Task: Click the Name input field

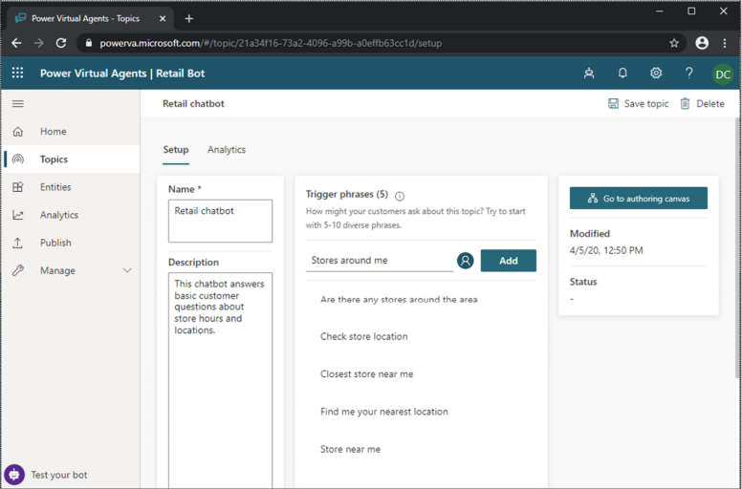Action: click(220, 221)
